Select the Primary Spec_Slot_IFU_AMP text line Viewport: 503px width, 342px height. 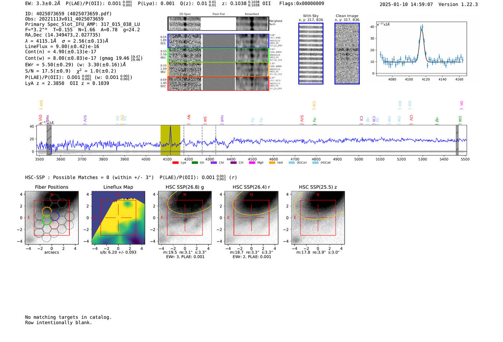83,24
